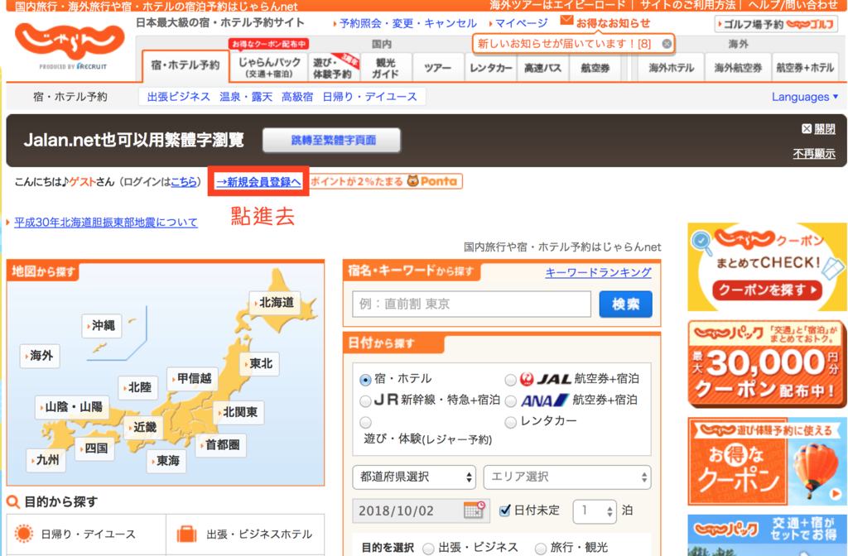The image size is (848, 556).
Task: Click the 跳轉至繁體字頁面 button
Action: pos(331,141)
